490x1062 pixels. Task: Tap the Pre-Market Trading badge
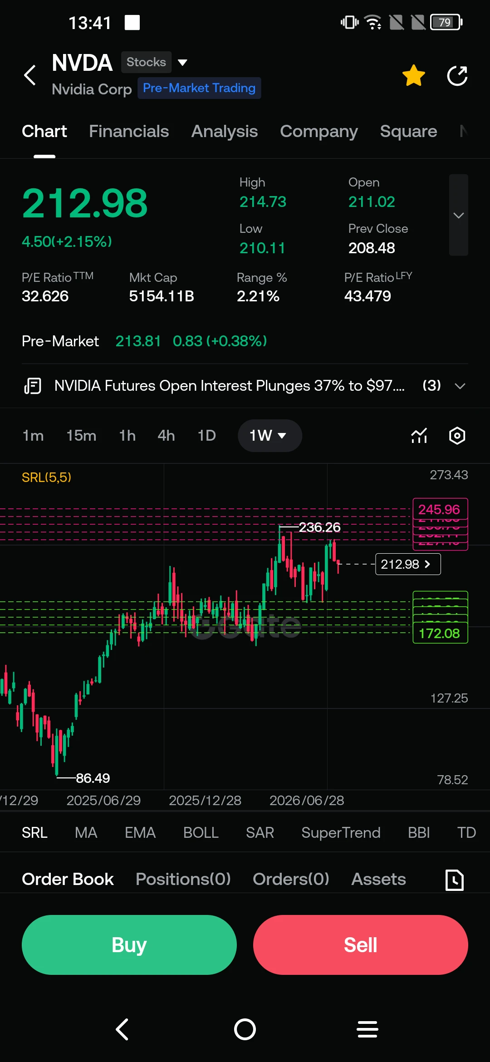coord(199,88)
